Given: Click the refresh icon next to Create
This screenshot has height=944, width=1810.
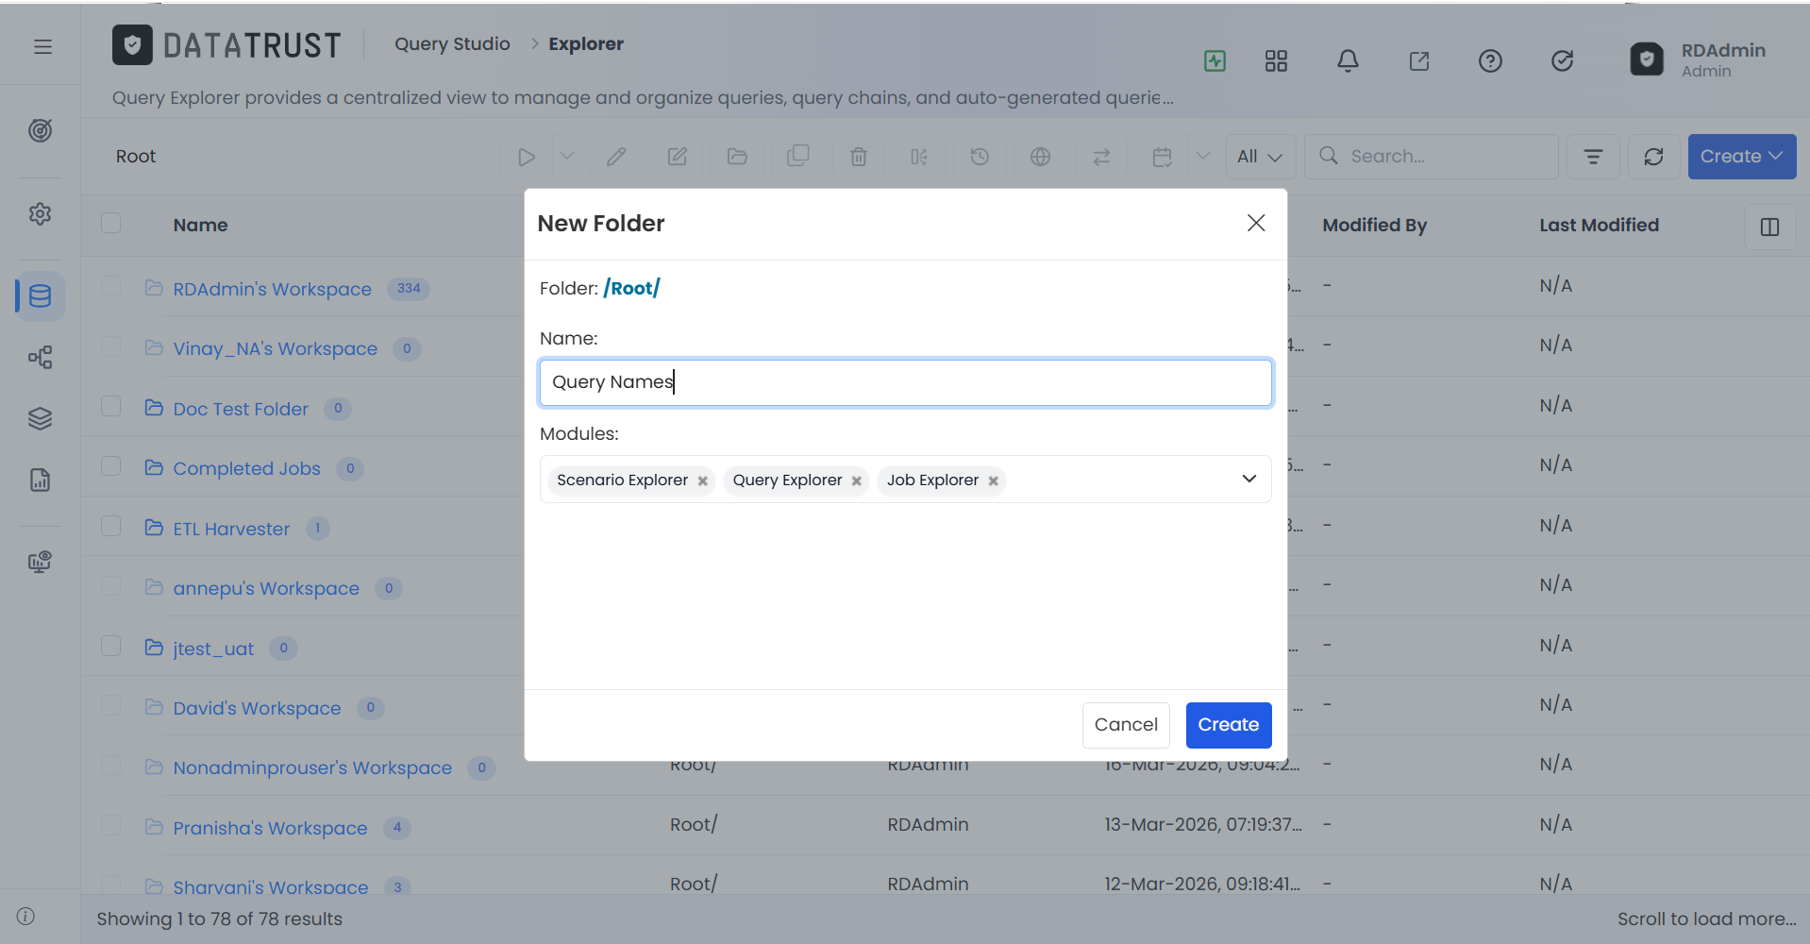Looking at the screenshot, I should [x=1653, y=157].
